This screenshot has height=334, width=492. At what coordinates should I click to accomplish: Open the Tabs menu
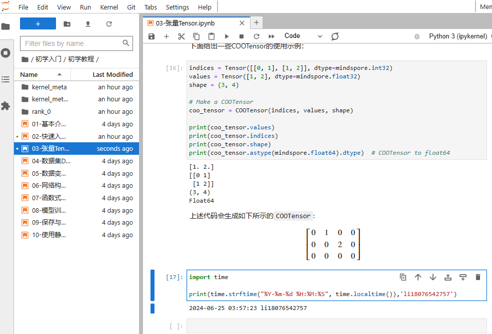coord(150,7)
